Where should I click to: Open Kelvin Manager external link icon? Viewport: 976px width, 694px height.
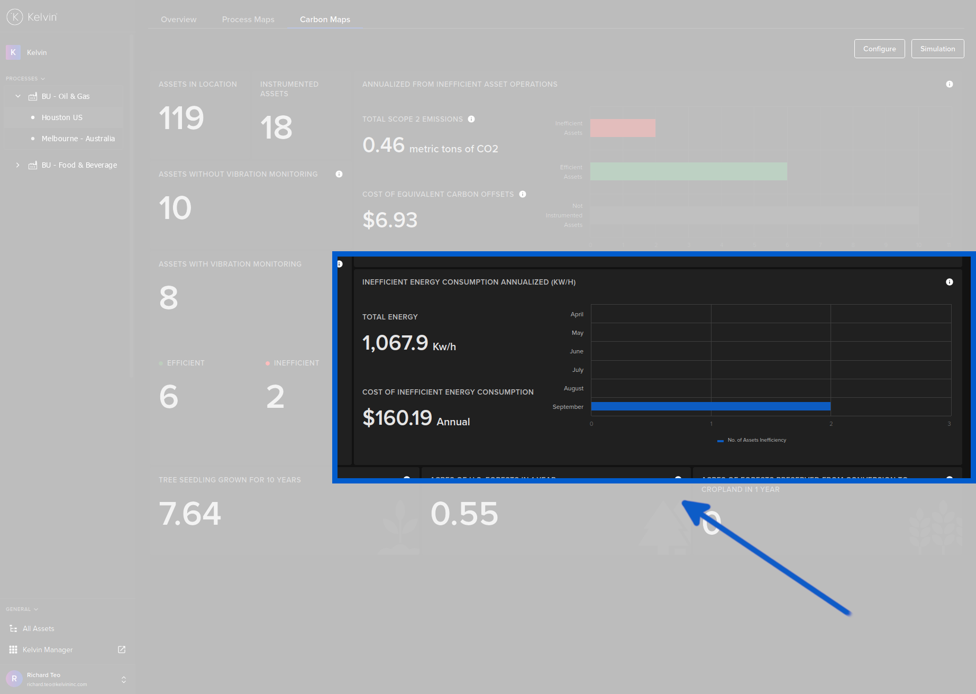pyautogui.click(x=122, y=650)
